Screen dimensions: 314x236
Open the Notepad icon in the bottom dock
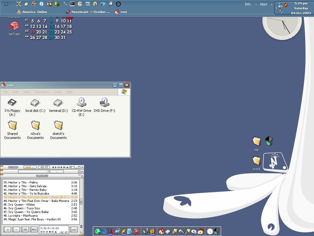[130, 231]
